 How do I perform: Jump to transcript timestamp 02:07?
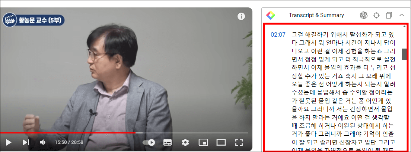pyautogui.click(x=278, y=34)
